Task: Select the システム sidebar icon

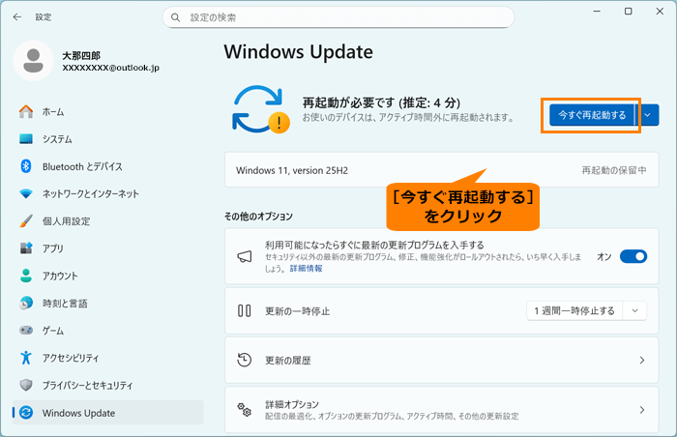Action: tap(26, 138)
